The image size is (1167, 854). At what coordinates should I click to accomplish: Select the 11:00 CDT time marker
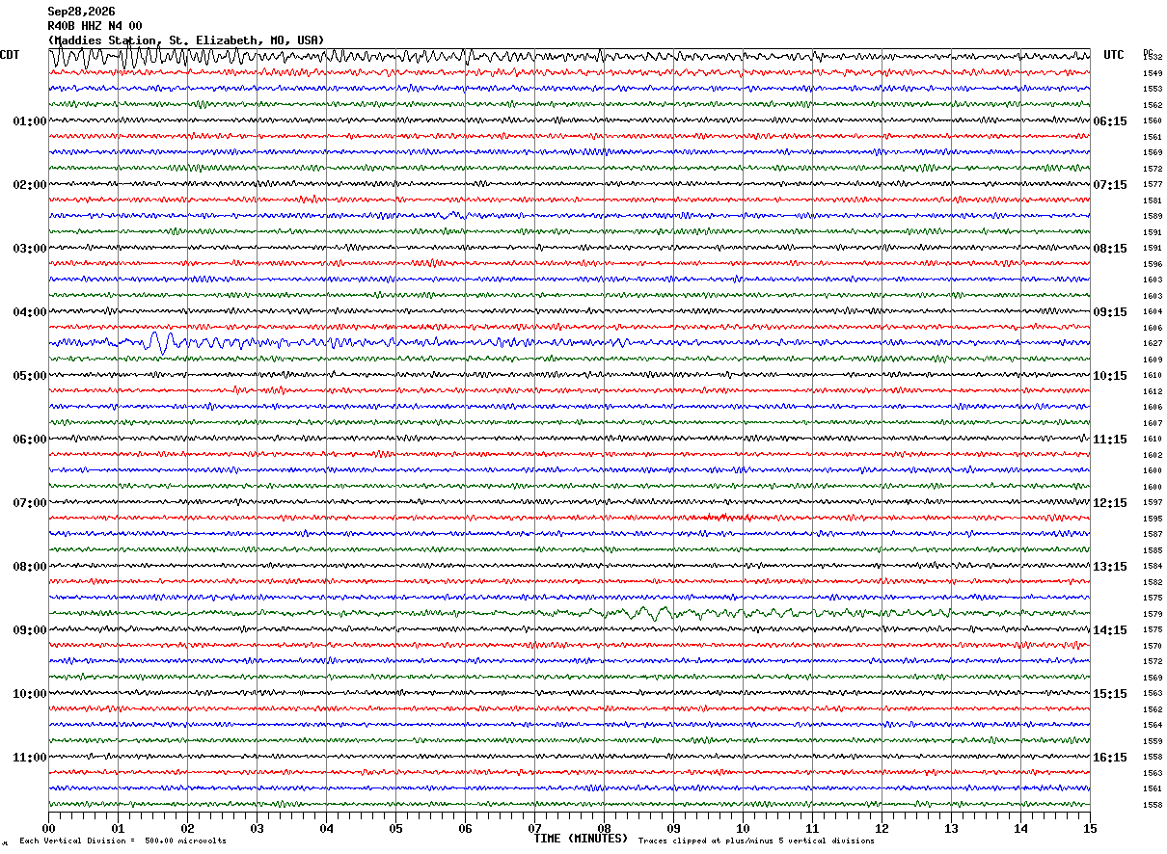pos(30,757)
